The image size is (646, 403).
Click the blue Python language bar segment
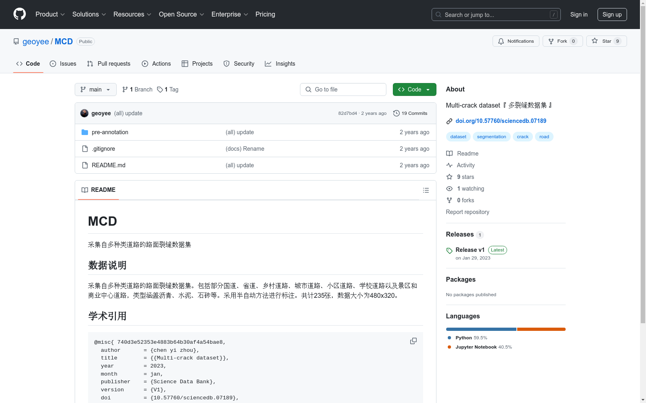481,329
